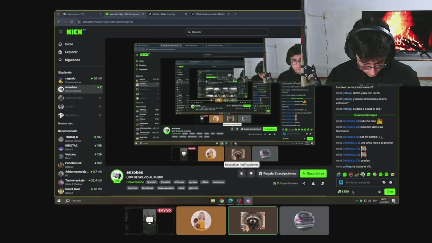This screenshot has width=432, height=243.
Task: Click the 8250 channel points counter
Action: 343,192
